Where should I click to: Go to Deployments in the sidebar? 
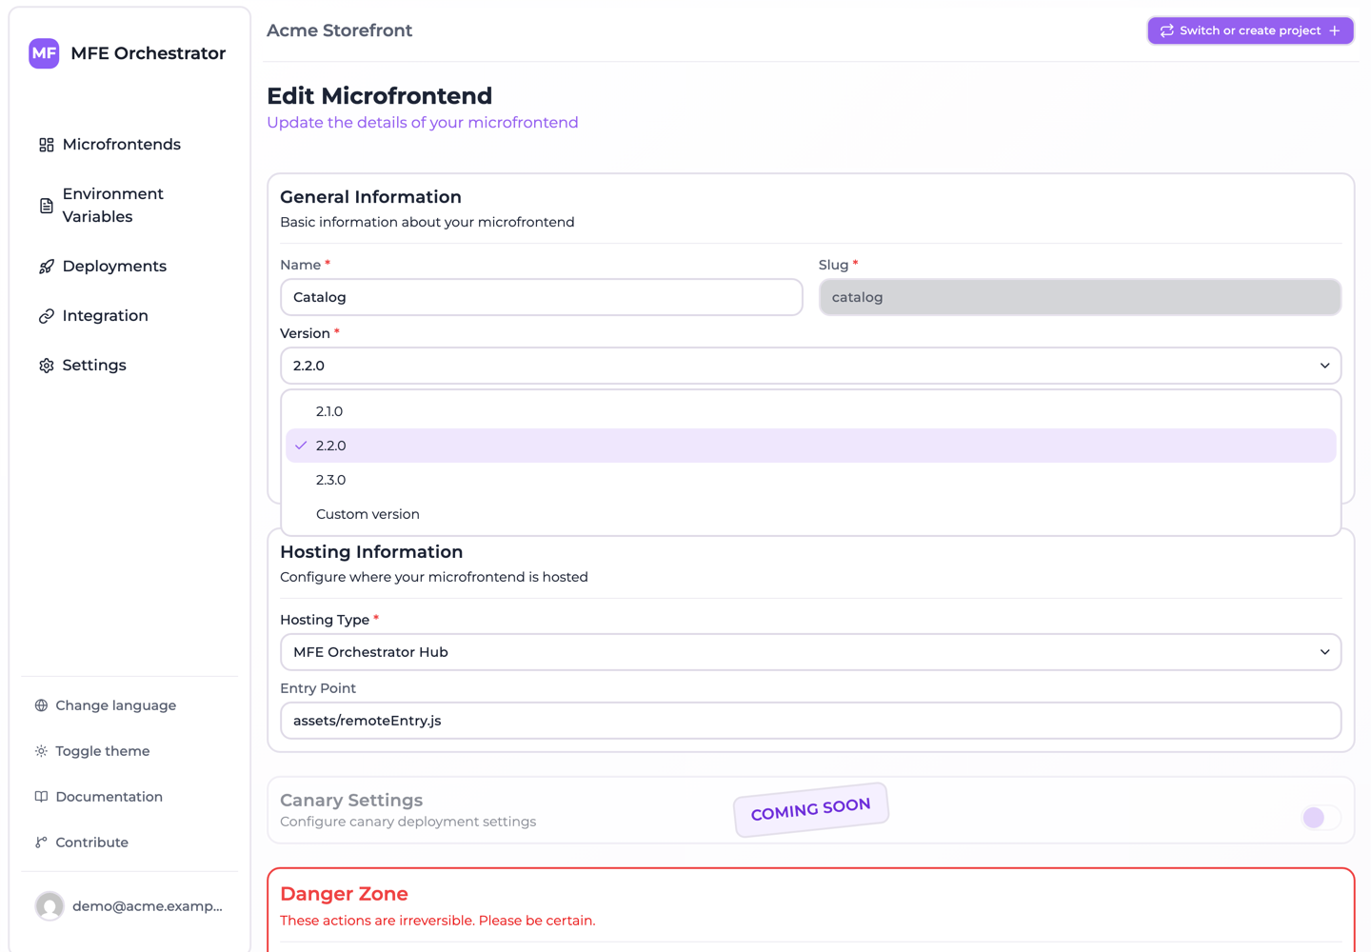coord(129,267)
